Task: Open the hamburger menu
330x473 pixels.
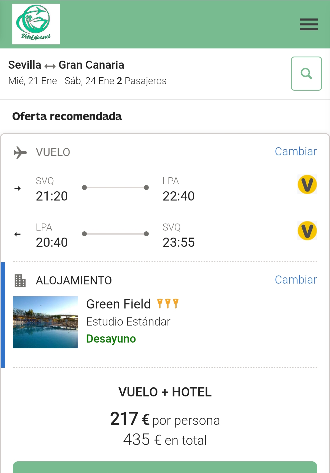Action: pyautogui.click(x=309, y=24)
